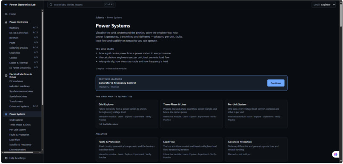Click the sidebar horizontal scroll-right arrow
The image size is (343, 164).
tap(40, 153)
